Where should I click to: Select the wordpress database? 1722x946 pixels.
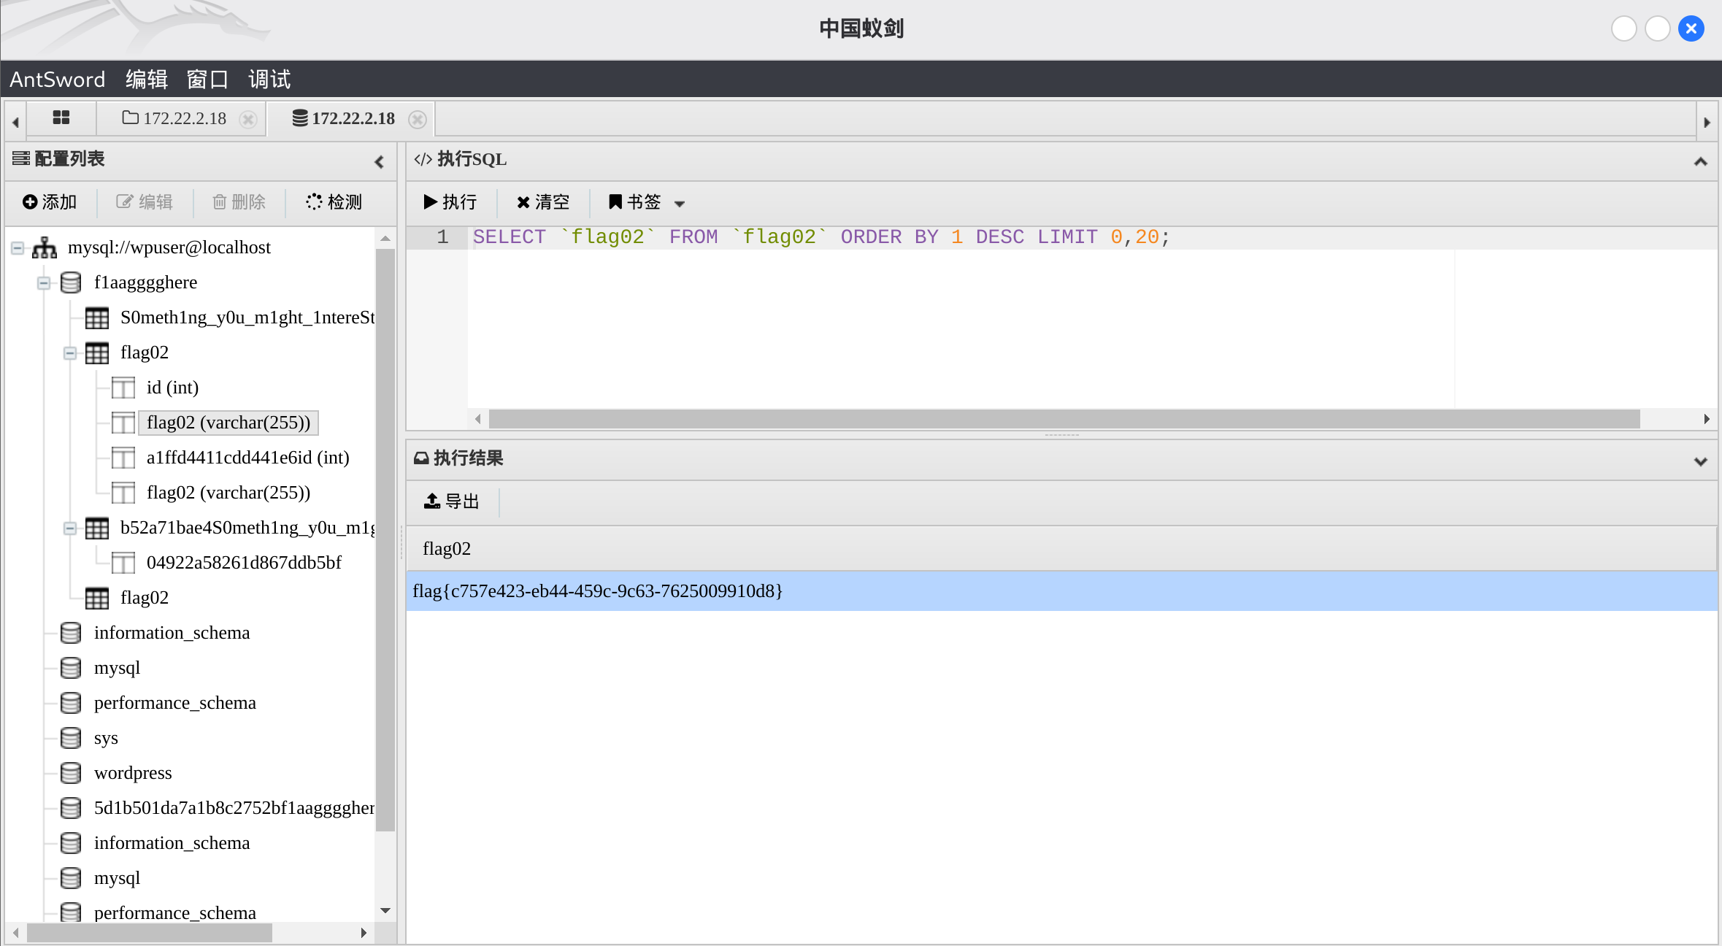pos(133,773)
